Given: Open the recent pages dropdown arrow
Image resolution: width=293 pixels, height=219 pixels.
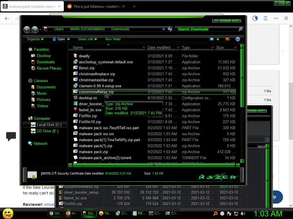Looking at the screenshot, I should [x=40, y=29].
